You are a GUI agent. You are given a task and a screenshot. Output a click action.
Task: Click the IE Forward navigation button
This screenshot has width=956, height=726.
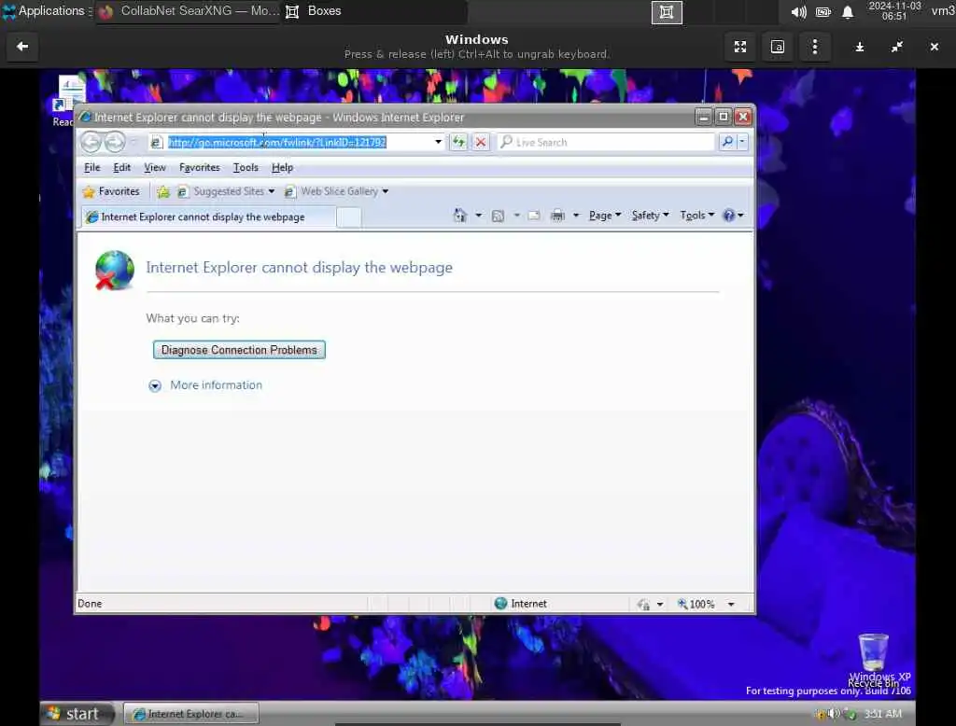pyautogui.click(x=115, y=142)
